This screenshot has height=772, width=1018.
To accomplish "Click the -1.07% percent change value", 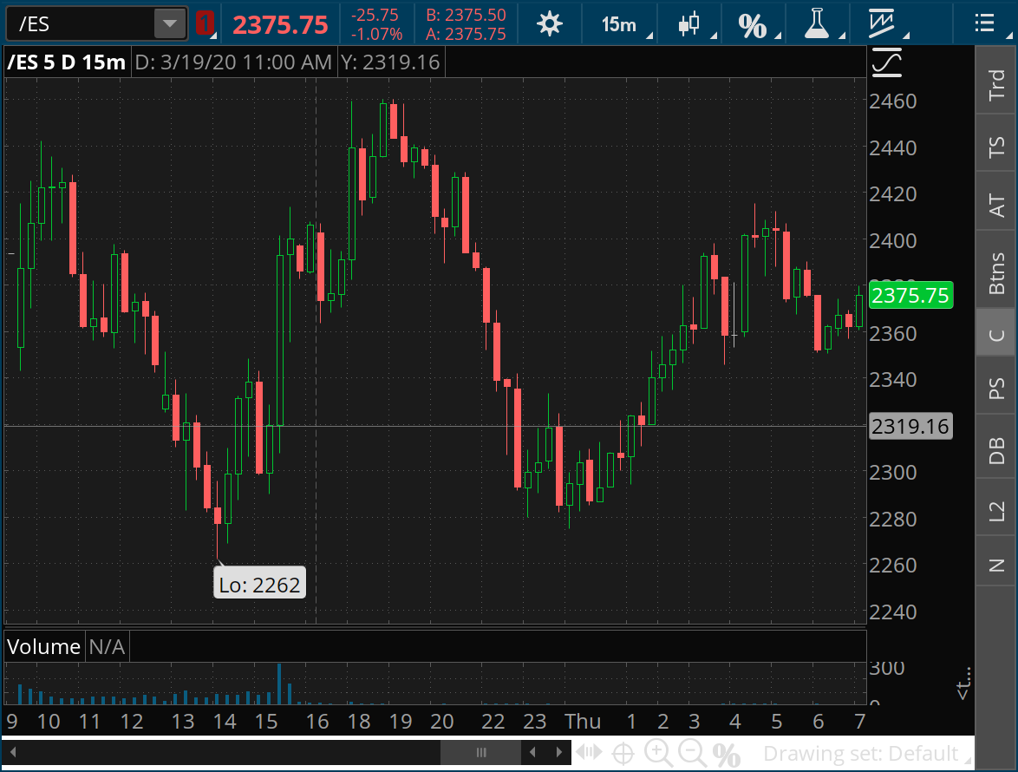I will click(376, 34).
